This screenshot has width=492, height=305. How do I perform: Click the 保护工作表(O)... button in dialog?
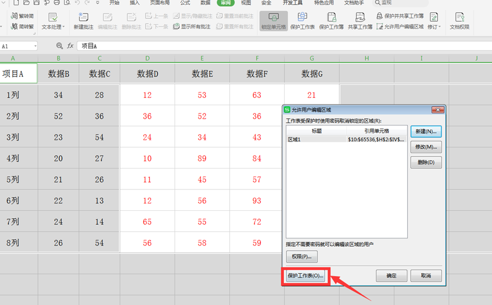[x=305, y=275]
